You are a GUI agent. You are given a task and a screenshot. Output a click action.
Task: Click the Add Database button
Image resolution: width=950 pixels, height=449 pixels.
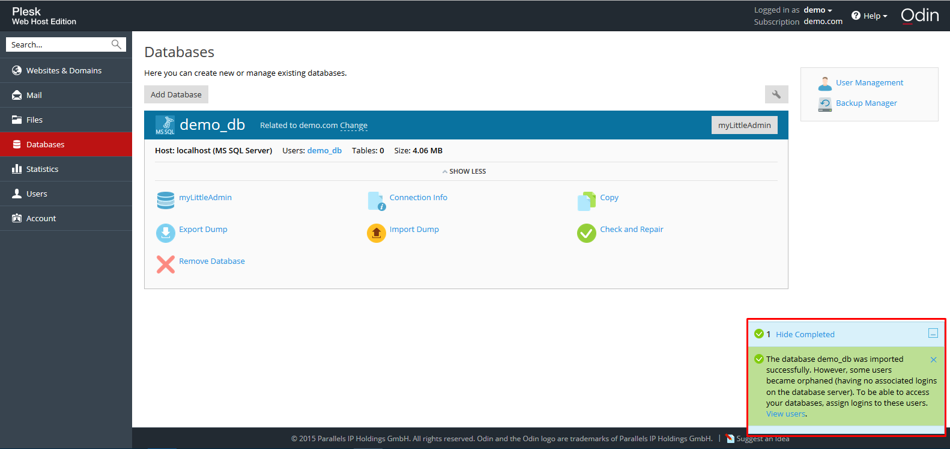tap(176, 94)
